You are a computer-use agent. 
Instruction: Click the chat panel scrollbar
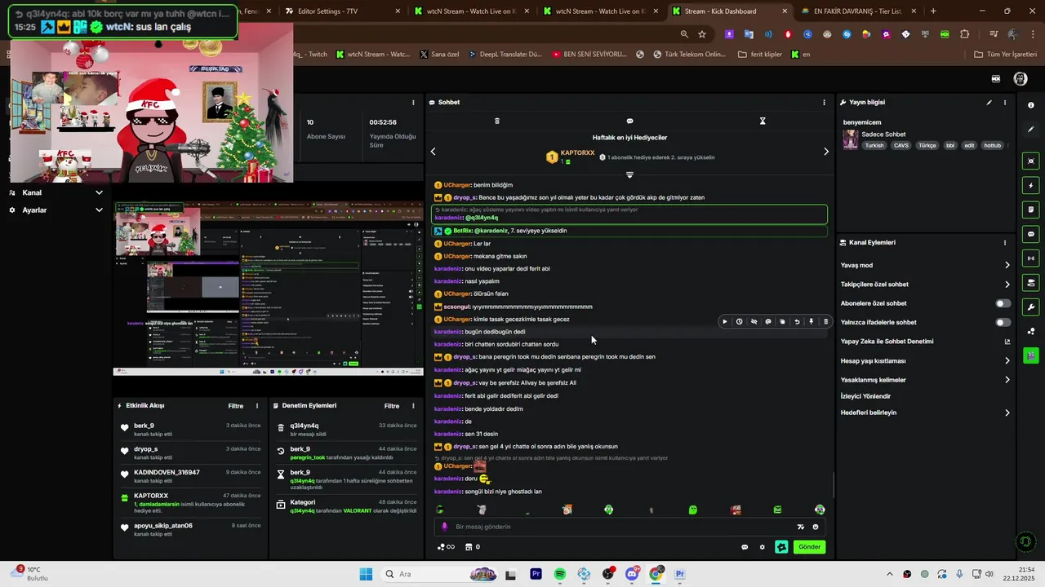(x=834, y=485)
